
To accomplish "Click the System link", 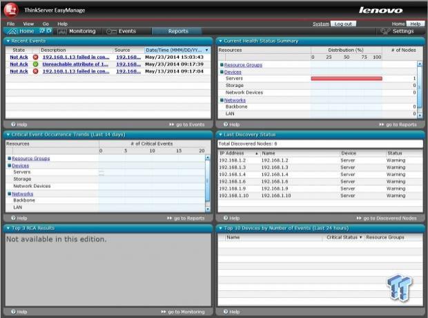I will (x=321, y=24).
